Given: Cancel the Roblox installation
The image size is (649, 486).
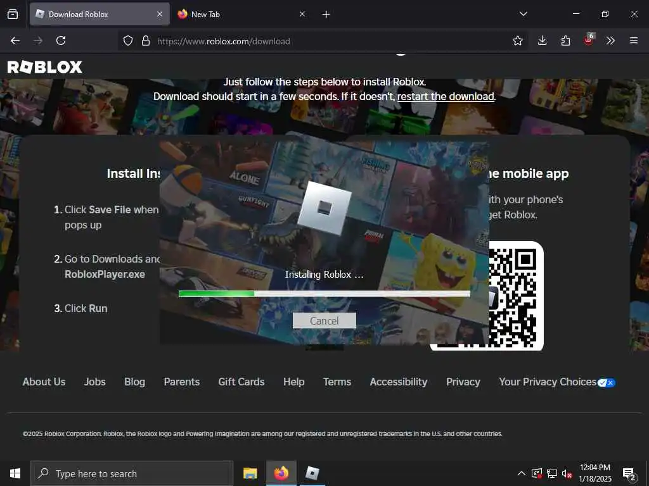Looking at the screenshot, I should (x=324, y=321).
